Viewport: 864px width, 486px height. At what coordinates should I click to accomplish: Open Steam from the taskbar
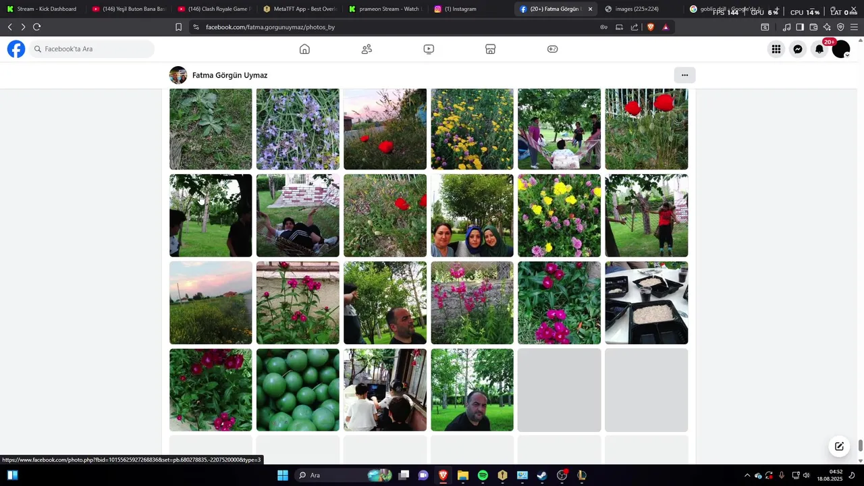click(x=542, y=475)
